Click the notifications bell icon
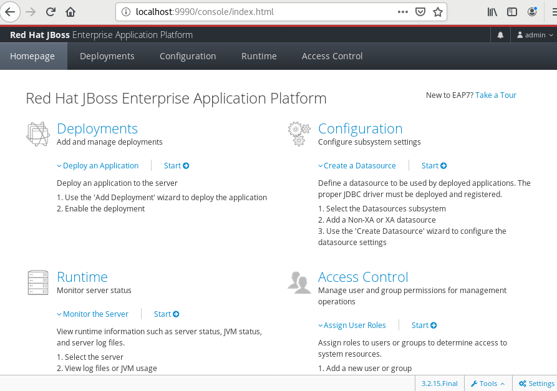 [500, 35]
